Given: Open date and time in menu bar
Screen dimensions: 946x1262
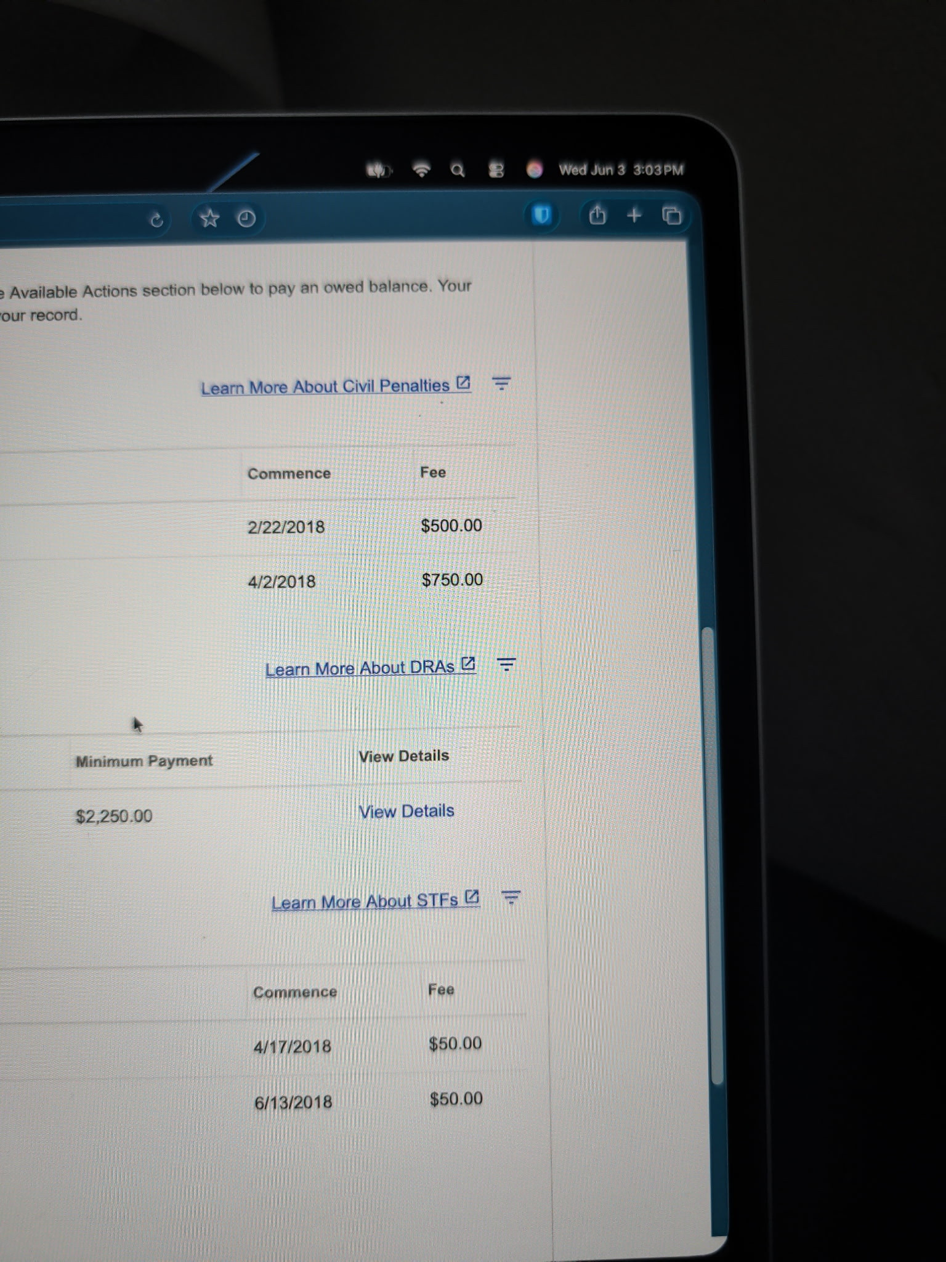Looking at the screenshot, I should click(621, 169).
